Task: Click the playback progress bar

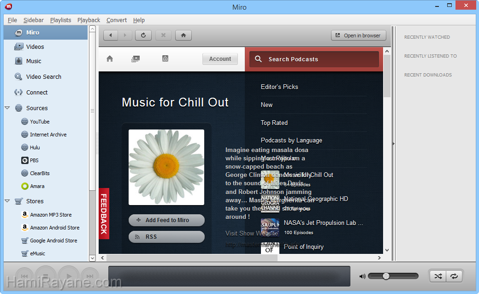Action: tap(229, 276)
